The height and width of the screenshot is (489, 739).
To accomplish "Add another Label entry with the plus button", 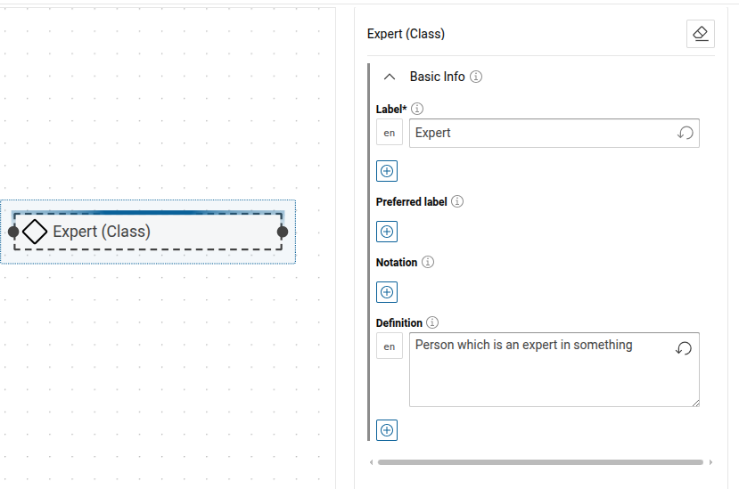I will pos(387,171).
